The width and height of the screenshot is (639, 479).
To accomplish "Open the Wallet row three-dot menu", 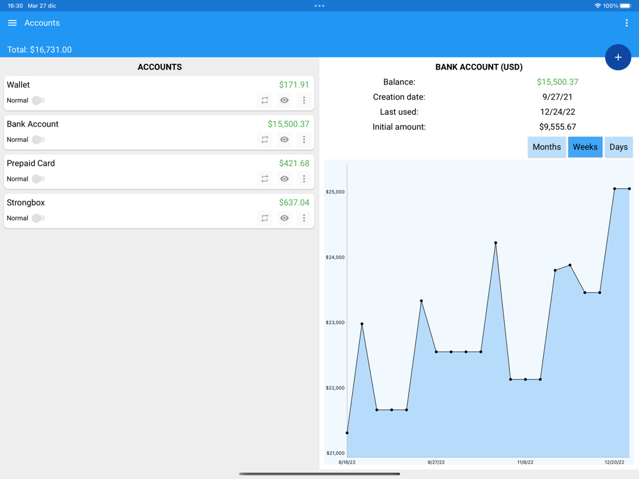I will 304,100.
